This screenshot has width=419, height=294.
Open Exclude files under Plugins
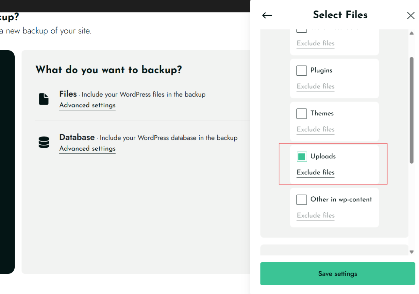point(315,86)
